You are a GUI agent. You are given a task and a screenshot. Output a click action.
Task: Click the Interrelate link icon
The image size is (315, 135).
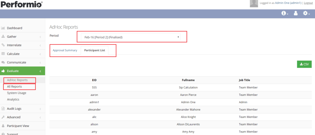click(x=3, y=45)
